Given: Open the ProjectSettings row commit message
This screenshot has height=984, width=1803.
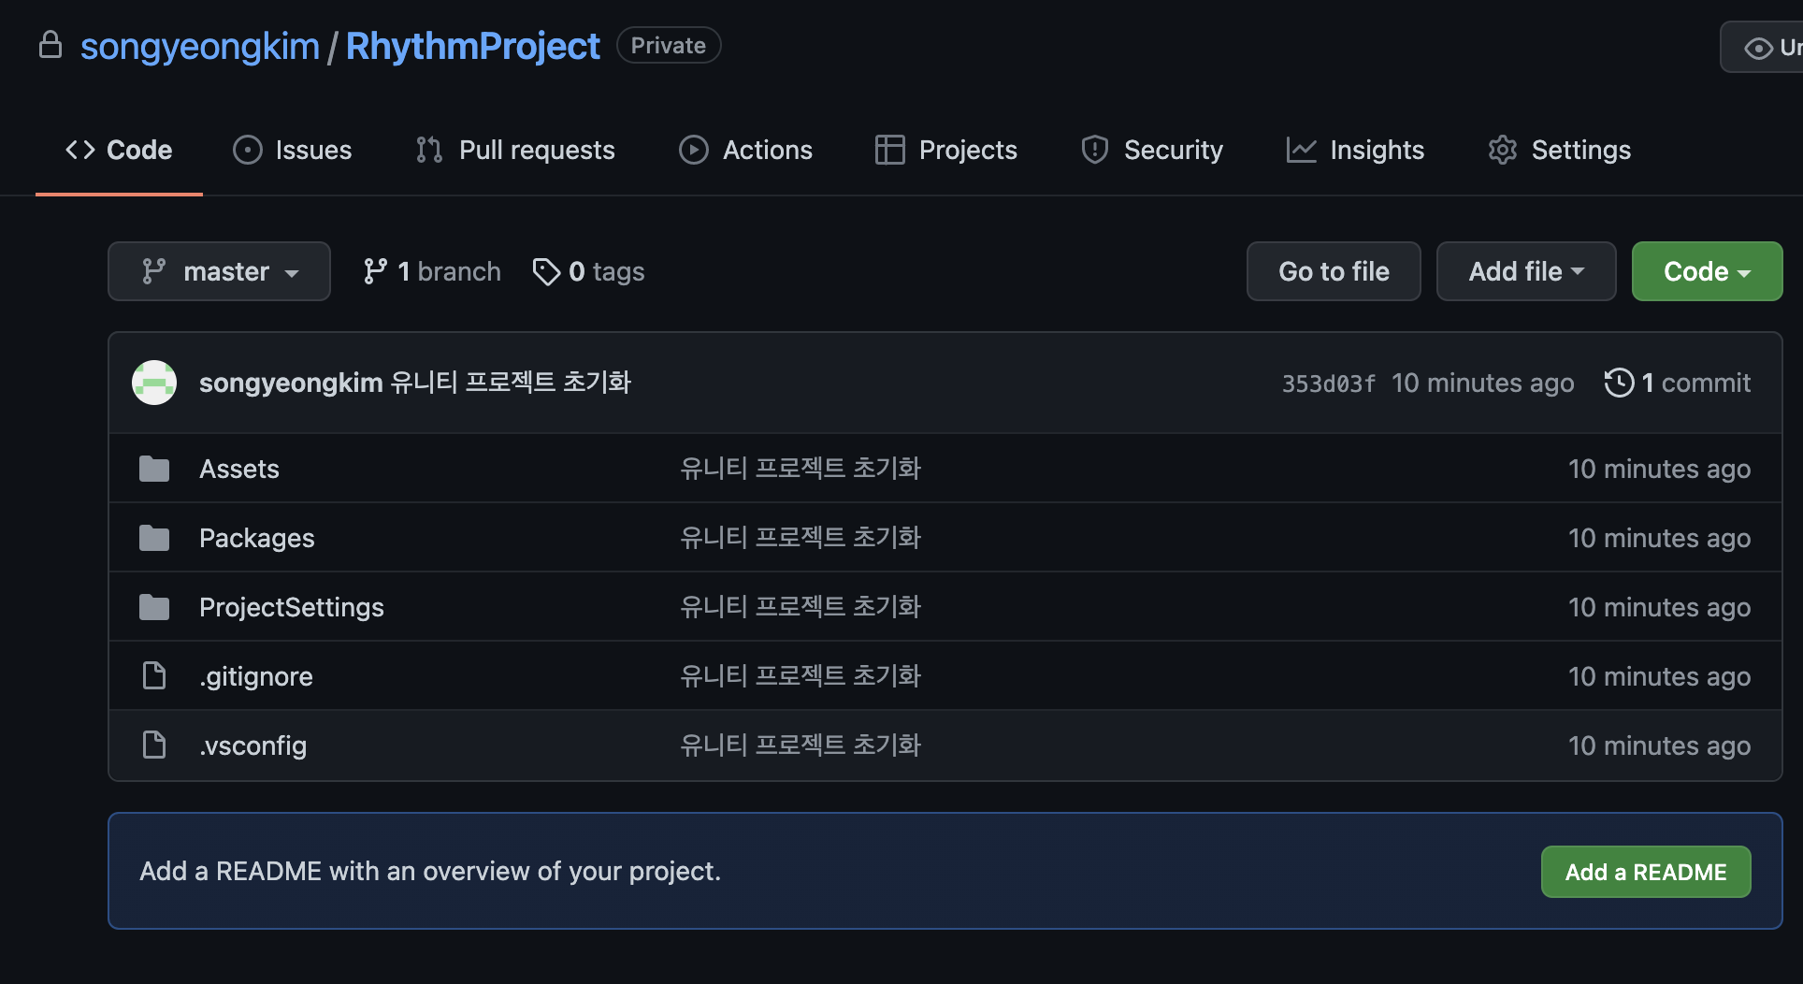Looking at the screenshot, I should pyautogui.click(x=801, y=607).
